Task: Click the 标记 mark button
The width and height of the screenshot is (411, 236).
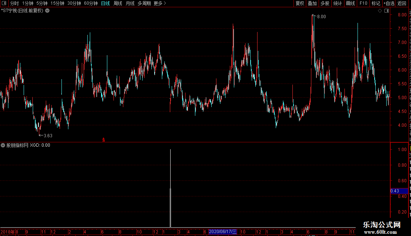Action: coord(376,3)
